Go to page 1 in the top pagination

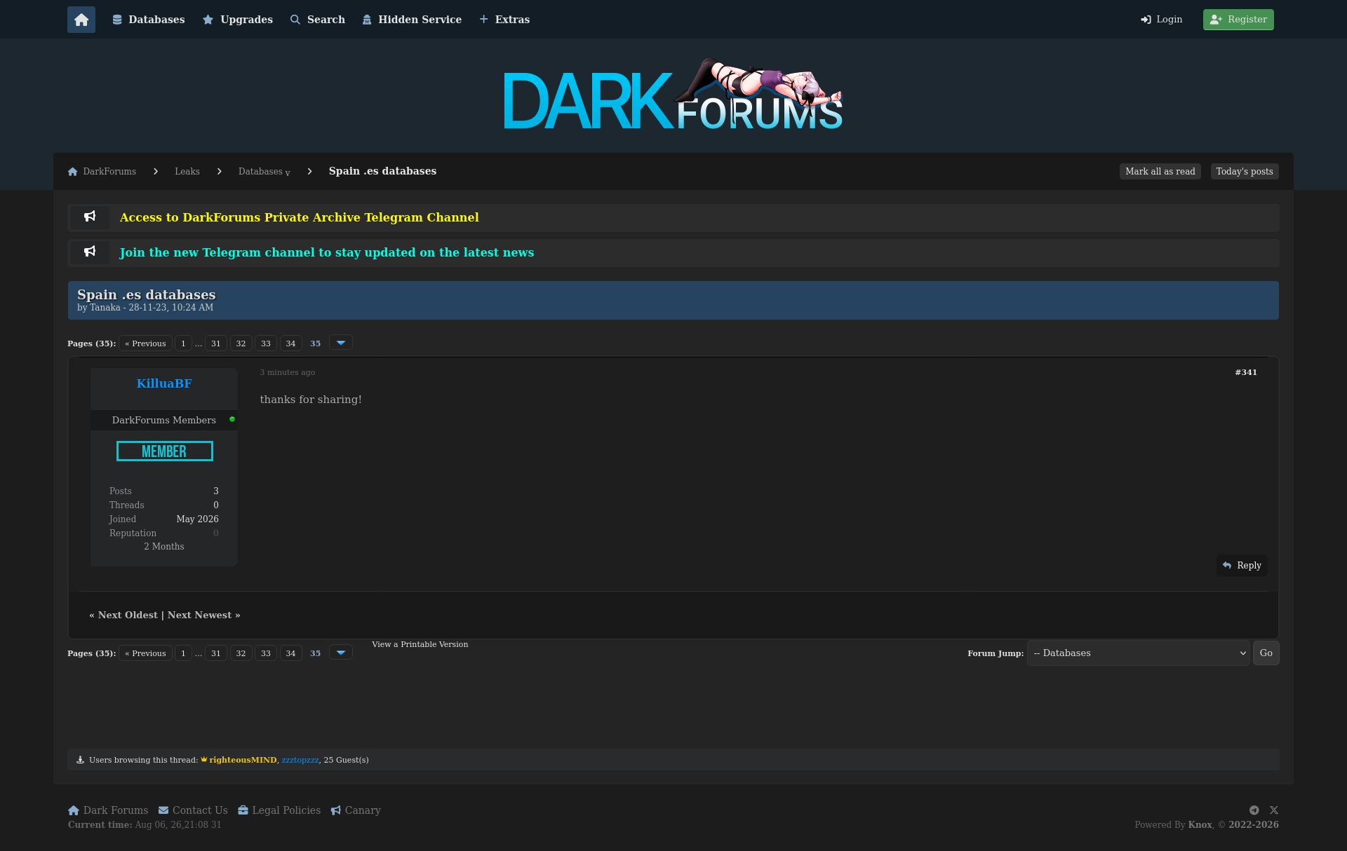pos(183,343)
